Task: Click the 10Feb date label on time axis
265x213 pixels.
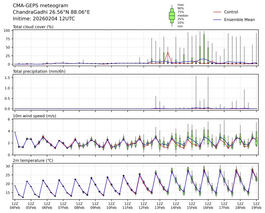Action: pyautogui.click(x=112, y=207)
